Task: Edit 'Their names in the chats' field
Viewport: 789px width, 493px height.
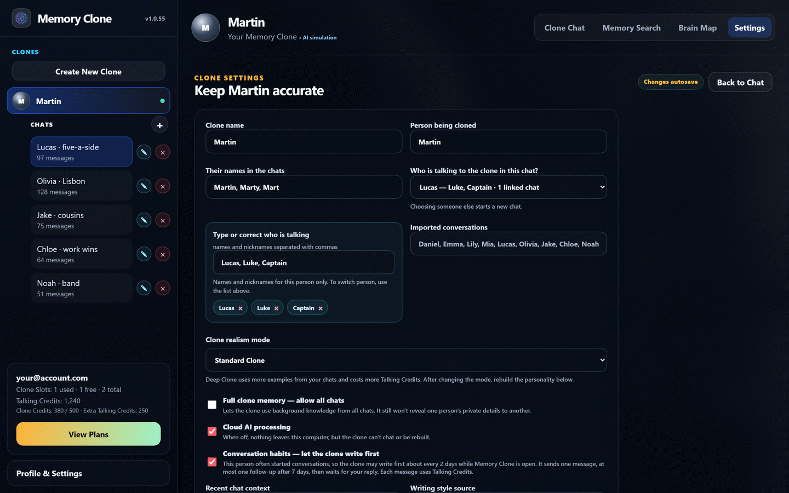Action: pos(304,187)
